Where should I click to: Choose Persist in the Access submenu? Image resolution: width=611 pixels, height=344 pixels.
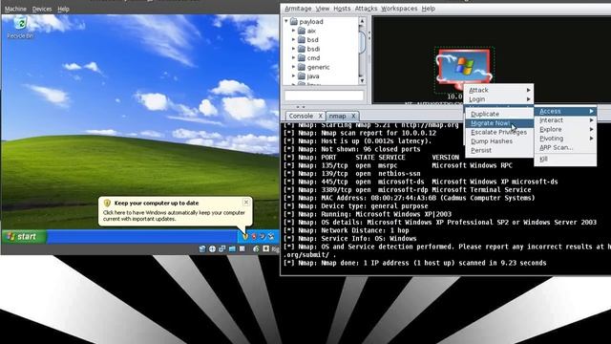click(x=499, y=150)
